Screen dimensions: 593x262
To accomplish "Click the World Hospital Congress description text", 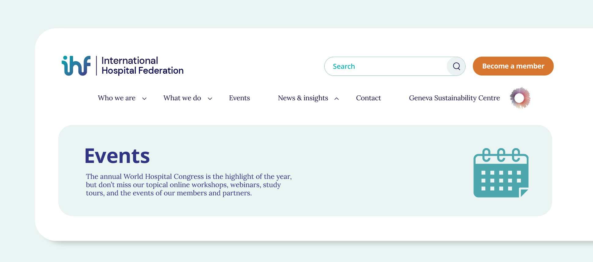I will pos(189,185).
